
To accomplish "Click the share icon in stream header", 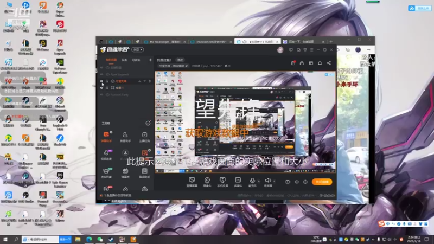I will pos(329,63).
